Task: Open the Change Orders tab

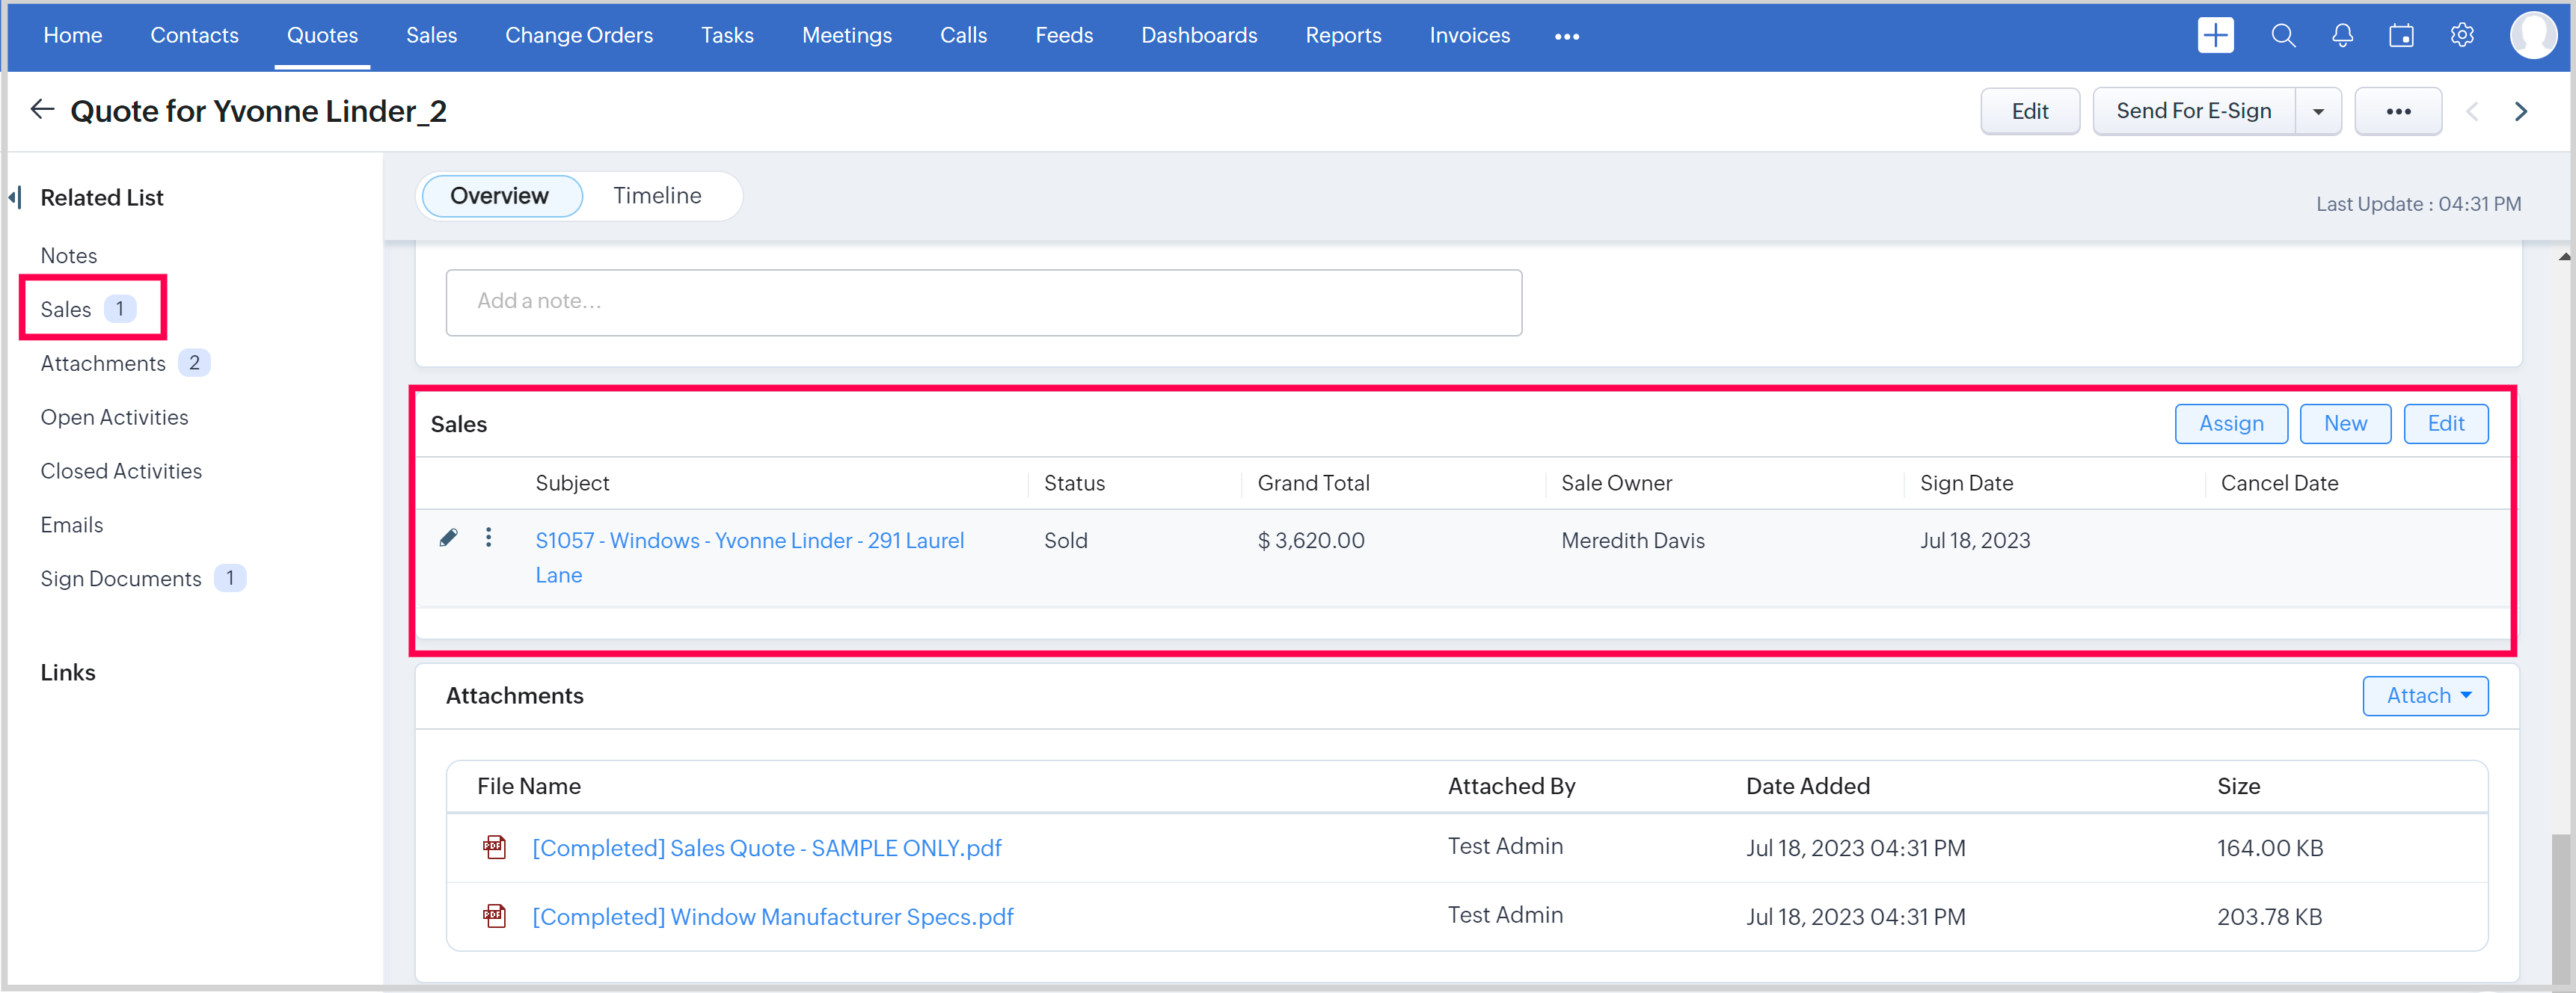Action: click(578, 35)
